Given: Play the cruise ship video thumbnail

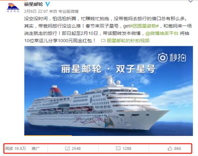Looking at the screenshot, I should [108, 91].
